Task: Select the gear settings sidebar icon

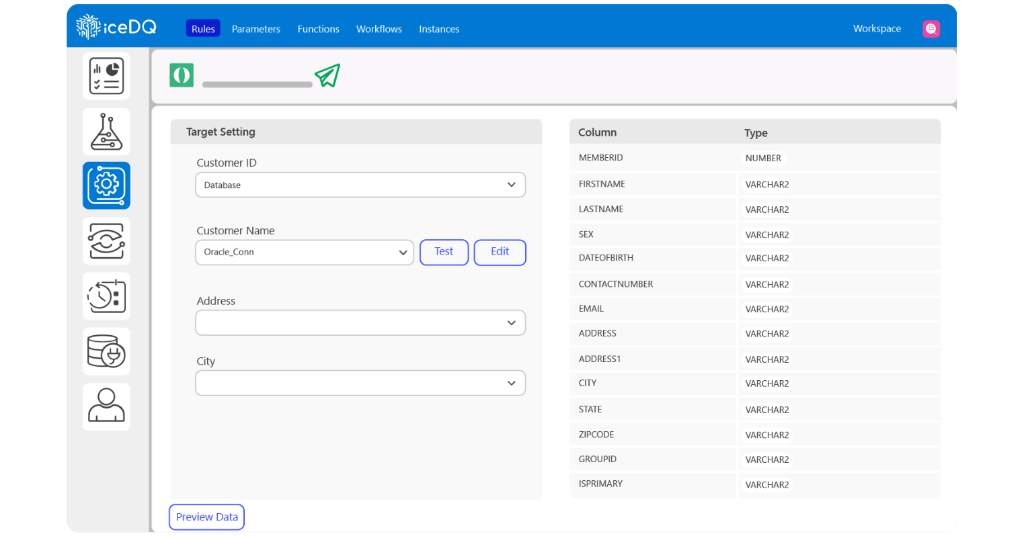Action: pos(106,185)
